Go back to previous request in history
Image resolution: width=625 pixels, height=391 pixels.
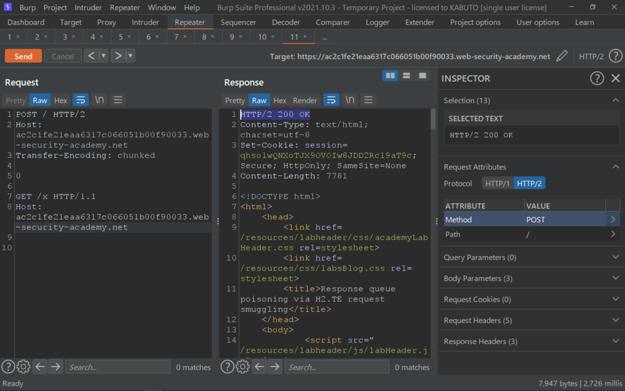click(x=91, y=56)
